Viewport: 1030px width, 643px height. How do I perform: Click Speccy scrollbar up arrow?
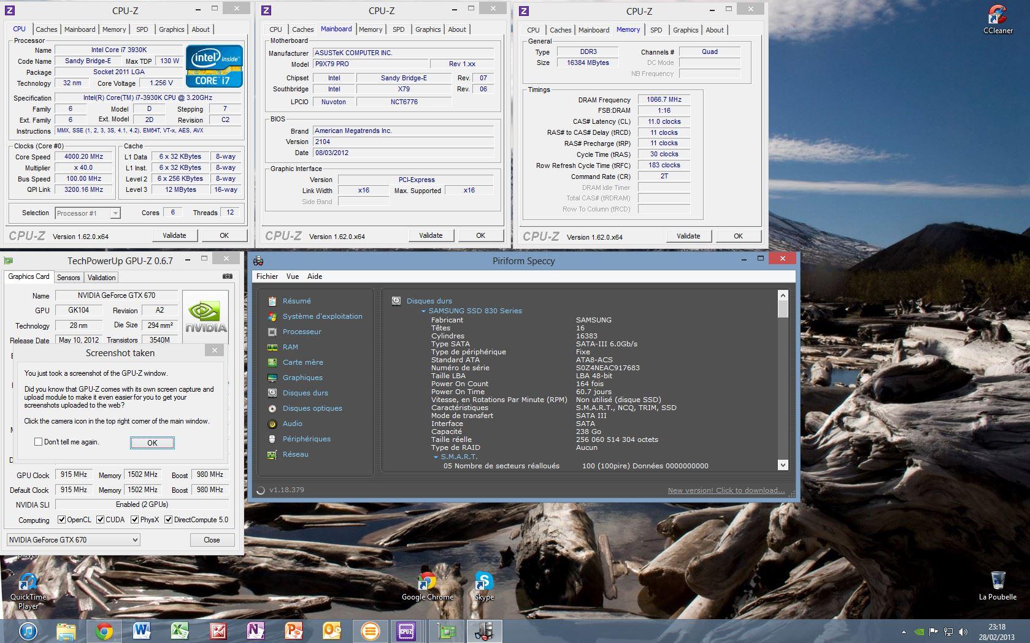coord(783,295)
